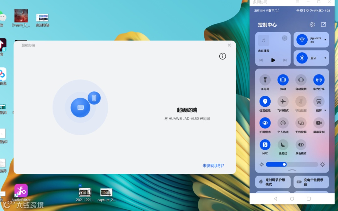338x211 pixels.
Task: Expand the 截屏 screenshot options arrow
Action: coord(325,110)
